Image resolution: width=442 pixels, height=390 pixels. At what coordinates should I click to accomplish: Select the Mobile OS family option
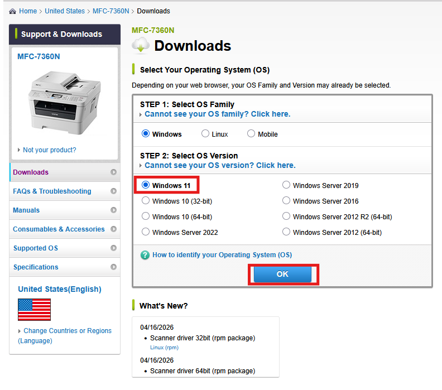(x=251, y=133)
